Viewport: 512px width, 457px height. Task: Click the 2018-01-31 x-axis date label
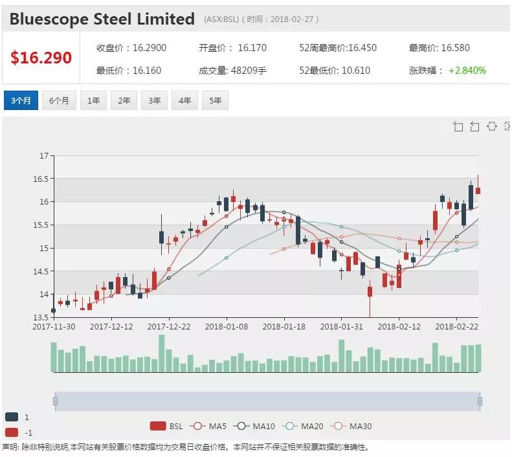342,327
